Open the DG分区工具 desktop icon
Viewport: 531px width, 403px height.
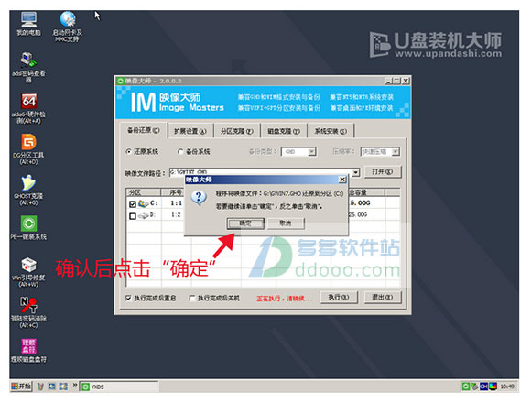(28, 149)
